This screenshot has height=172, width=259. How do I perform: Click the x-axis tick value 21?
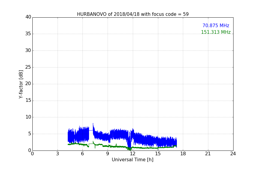(x=208, y=154)
